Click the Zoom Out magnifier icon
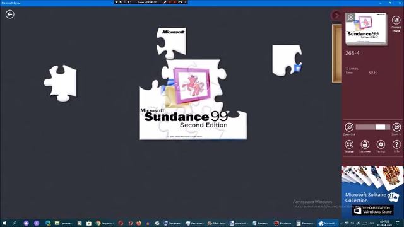This screenshot has width=404, height=227. [x=349, y=127]
